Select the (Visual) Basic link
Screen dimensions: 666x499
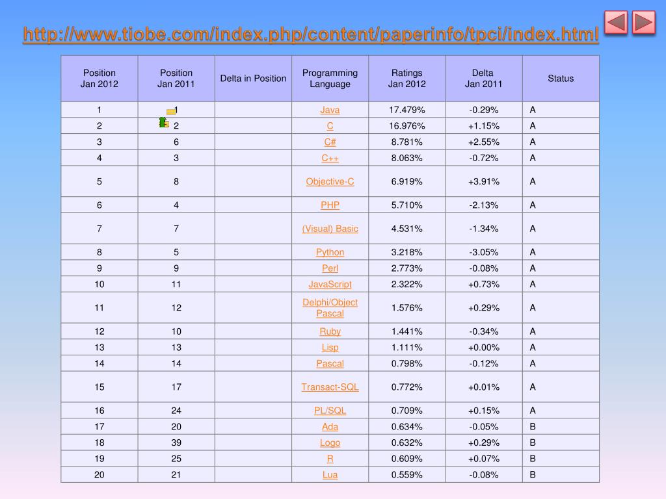(x=330, y=229)
